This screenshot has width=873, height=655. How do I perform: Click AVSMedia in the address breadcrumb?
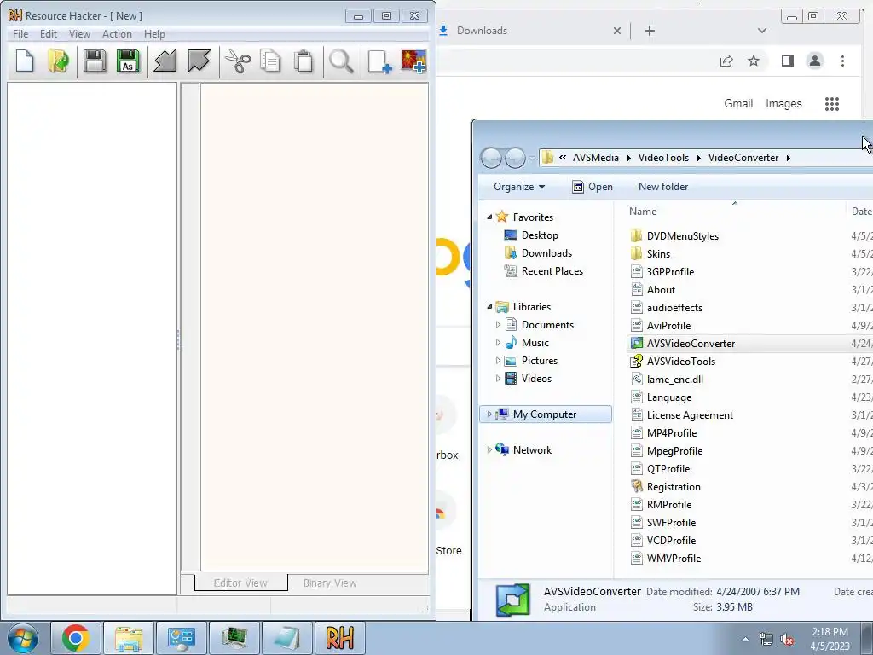point(596,158)
